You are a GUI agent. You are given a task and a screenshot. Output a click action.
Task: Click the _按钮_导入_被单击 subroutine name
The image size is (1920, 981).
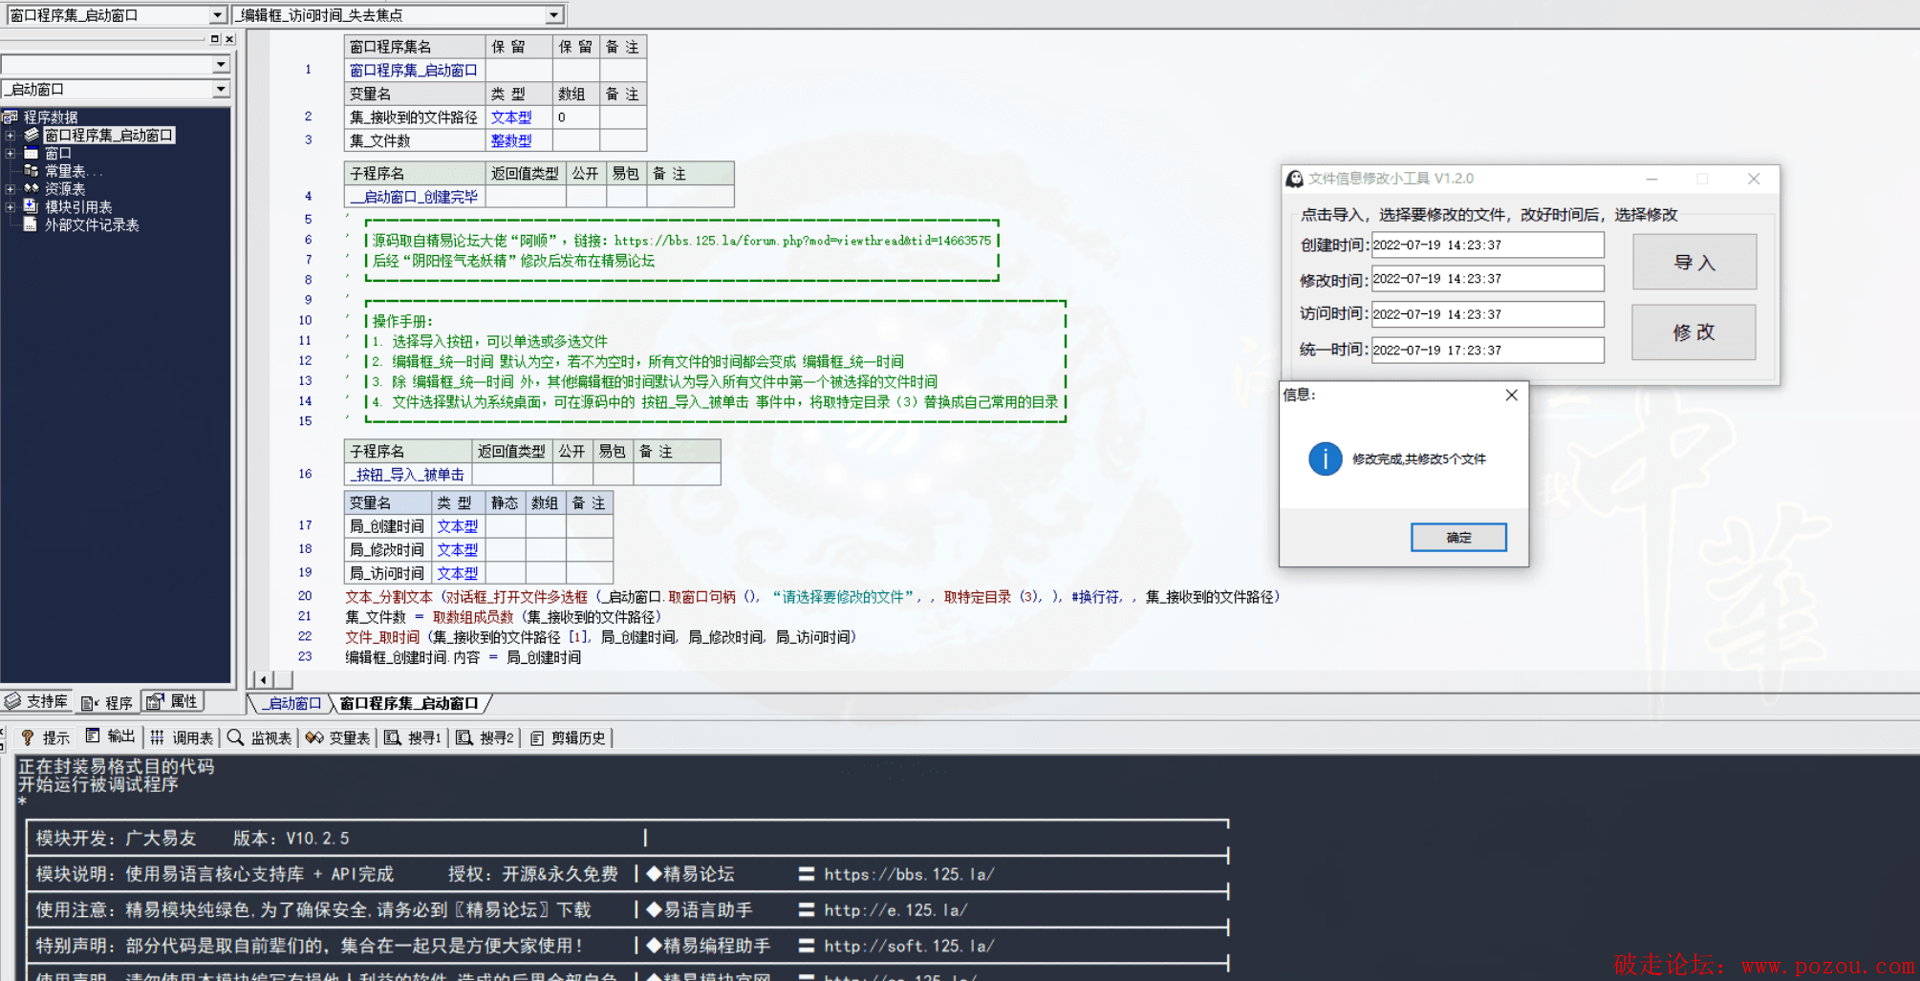click(407, 475)
